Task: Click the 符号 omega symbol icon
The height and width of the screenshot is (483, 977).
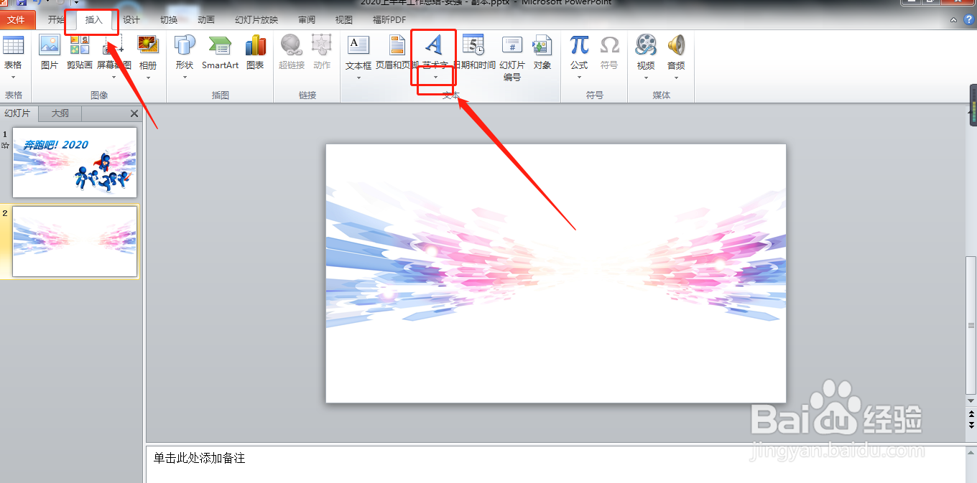Action: (x=609, y=45)
